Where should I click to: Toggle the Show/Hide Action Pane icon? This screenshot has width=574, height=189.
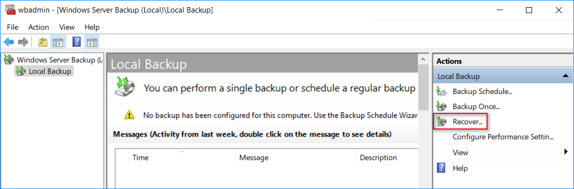(91, 42)
